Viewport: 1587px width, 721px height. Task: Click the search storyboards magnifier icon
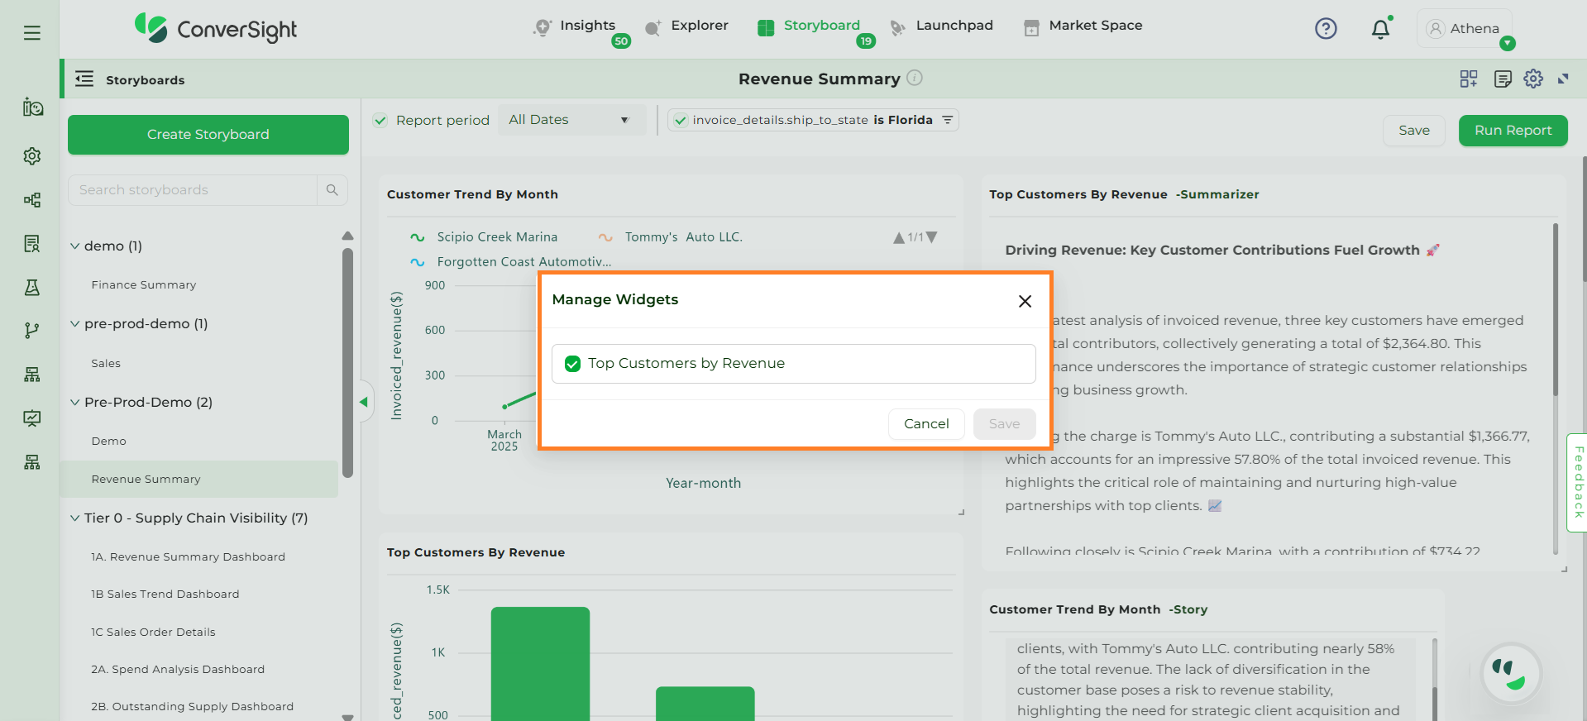tap(332, 190)
